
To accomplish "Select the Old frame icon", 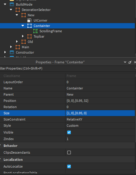I will tap(24, 42).
